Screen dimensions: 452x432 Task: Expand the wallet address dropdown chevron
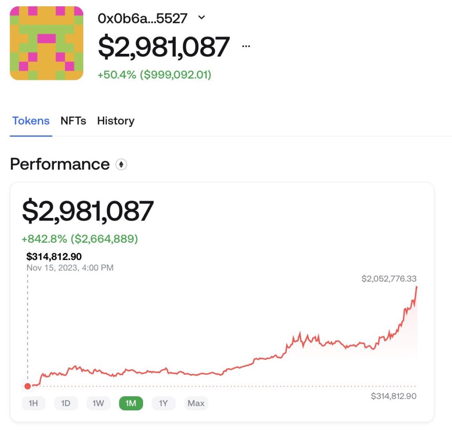[x=201, y=18]
